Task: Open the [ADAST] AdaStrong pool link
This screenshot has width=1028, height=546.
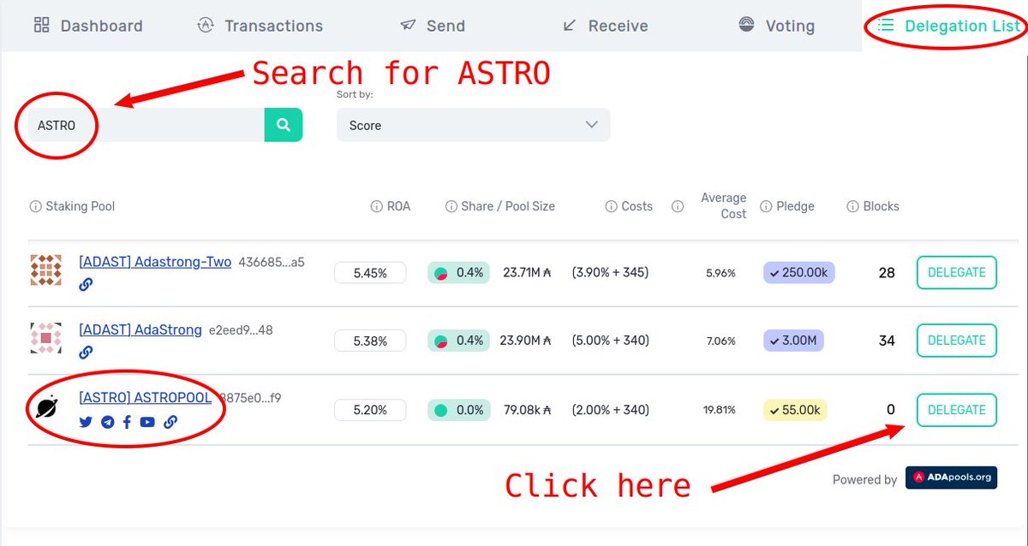Action: 140,329
